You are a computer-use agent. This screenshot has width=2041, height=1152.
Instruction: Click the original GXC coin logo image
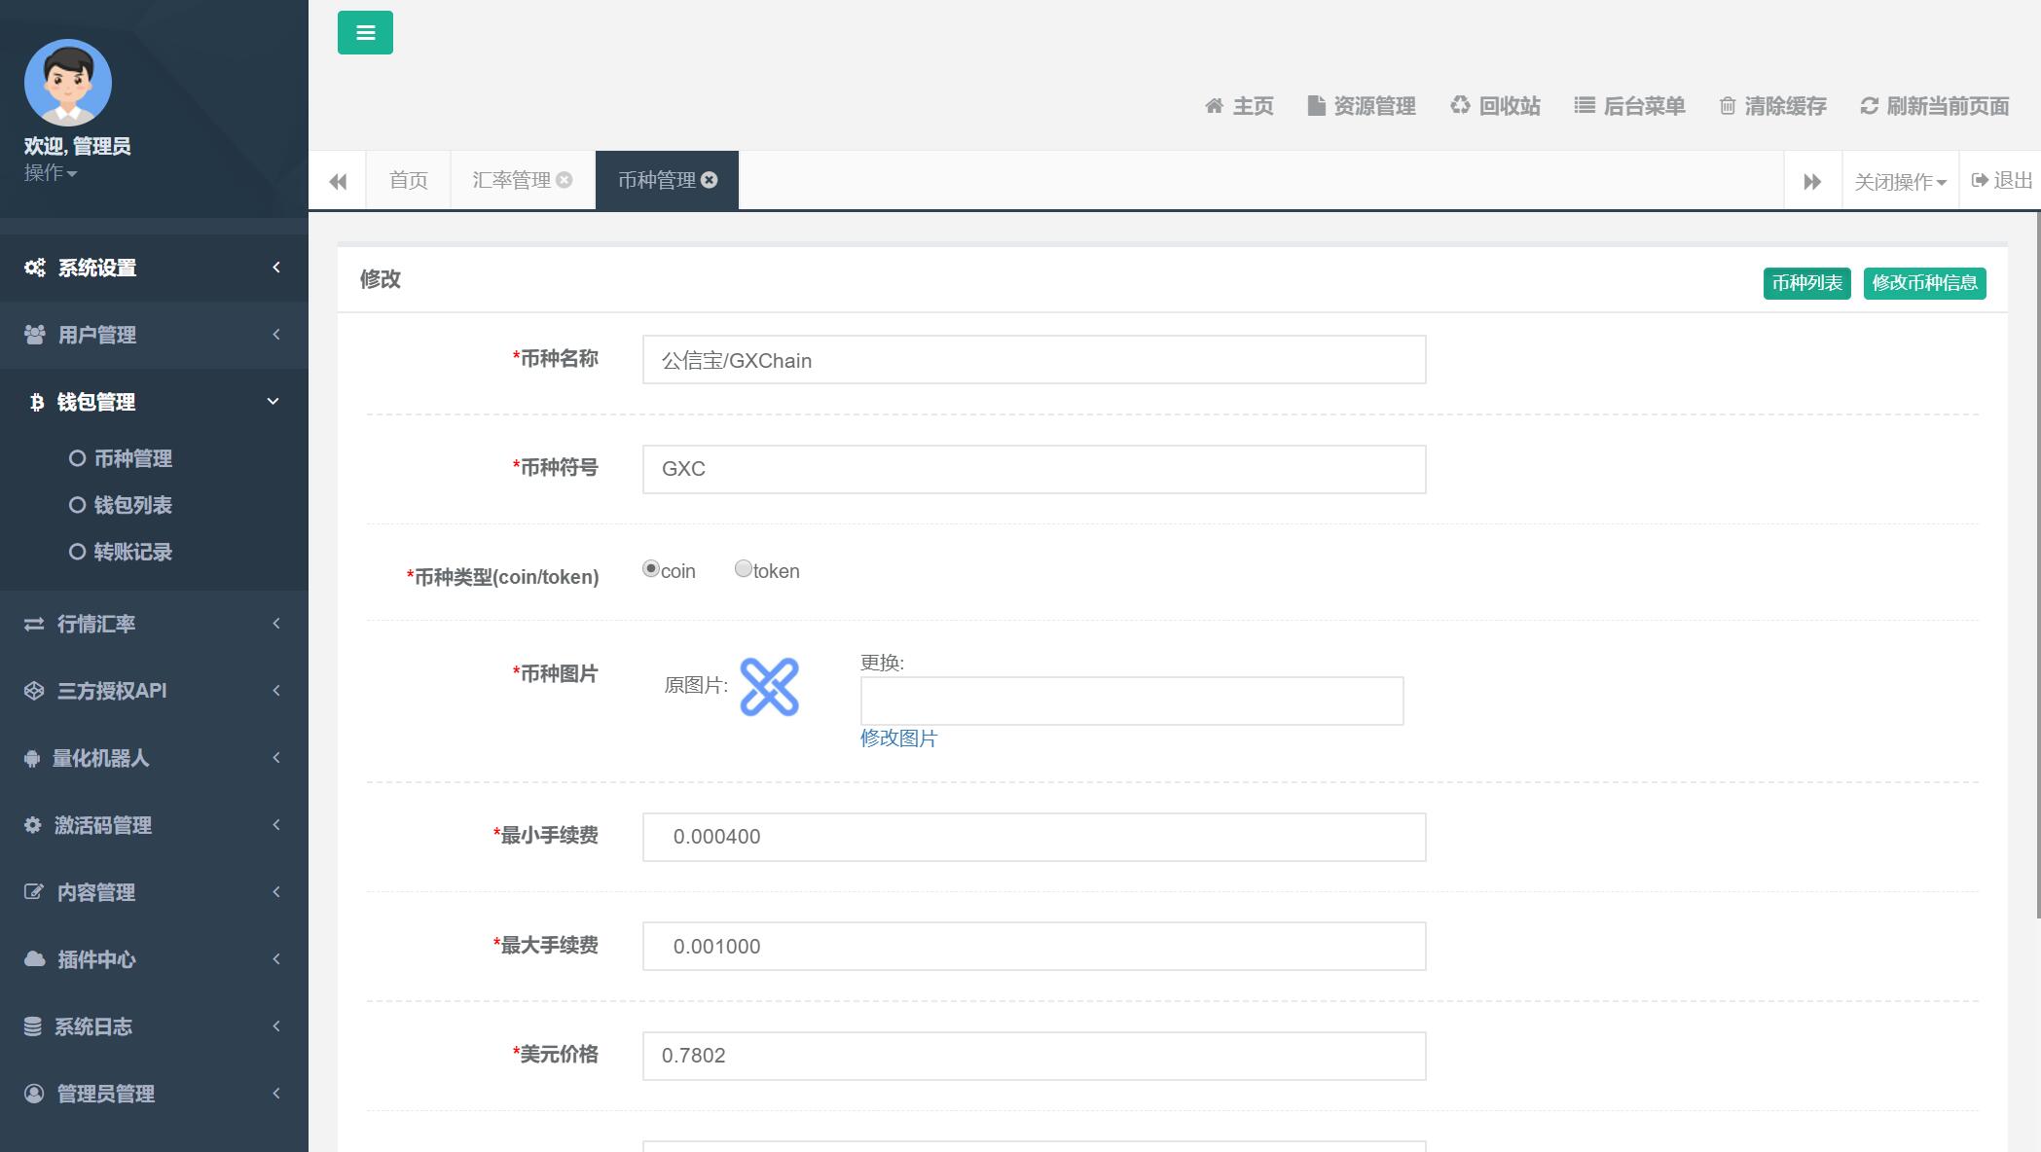[x=770, y=687]
